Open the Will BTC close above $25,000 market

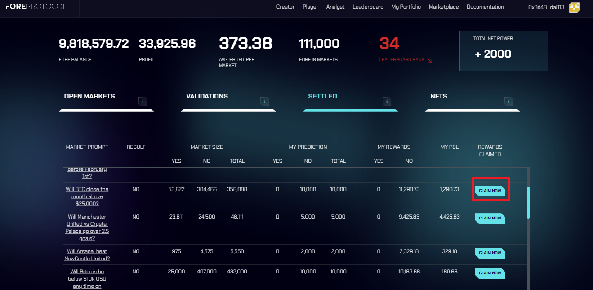87,196
